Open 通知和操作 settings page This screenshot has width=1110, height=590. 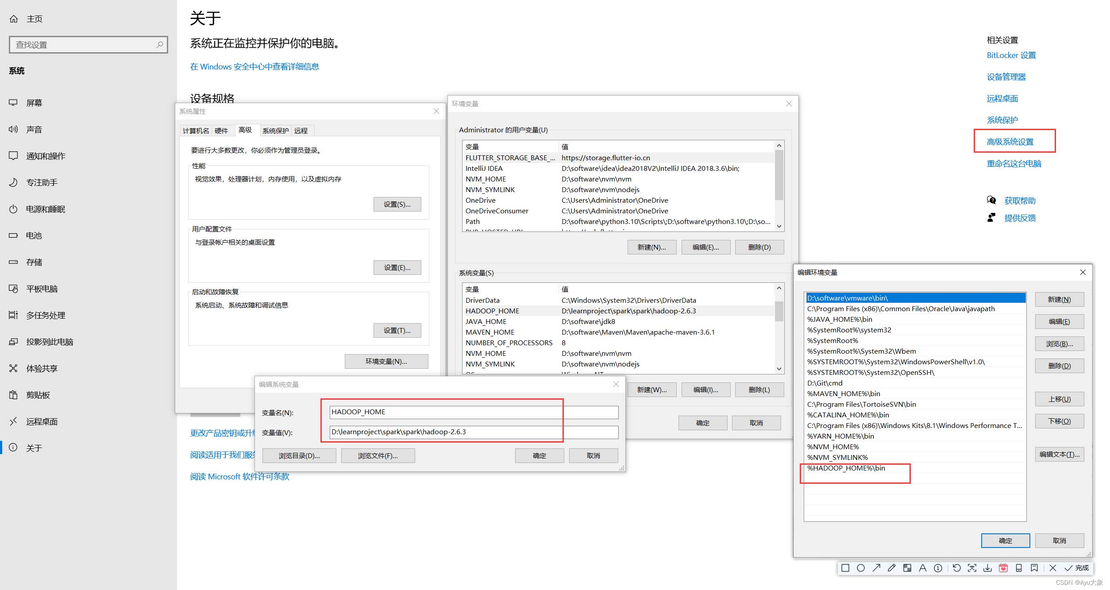[37, 156]
